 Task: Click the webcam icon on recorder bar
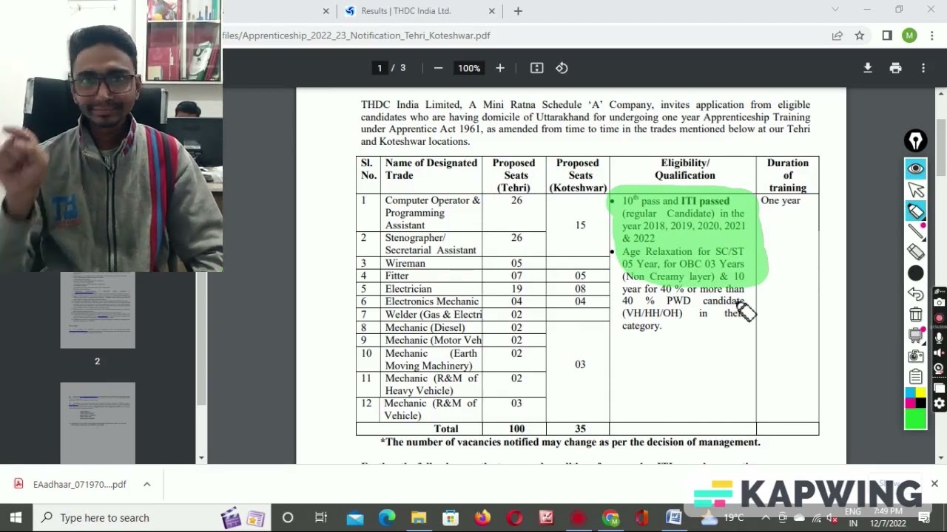[939, 369]
